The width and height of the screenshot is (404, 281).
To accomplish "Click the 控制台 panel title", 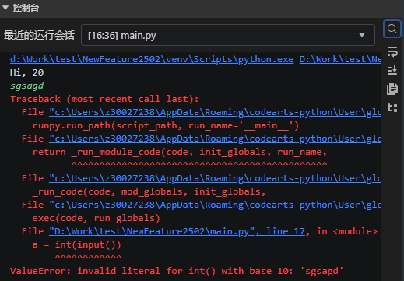I will coord(26,8).
